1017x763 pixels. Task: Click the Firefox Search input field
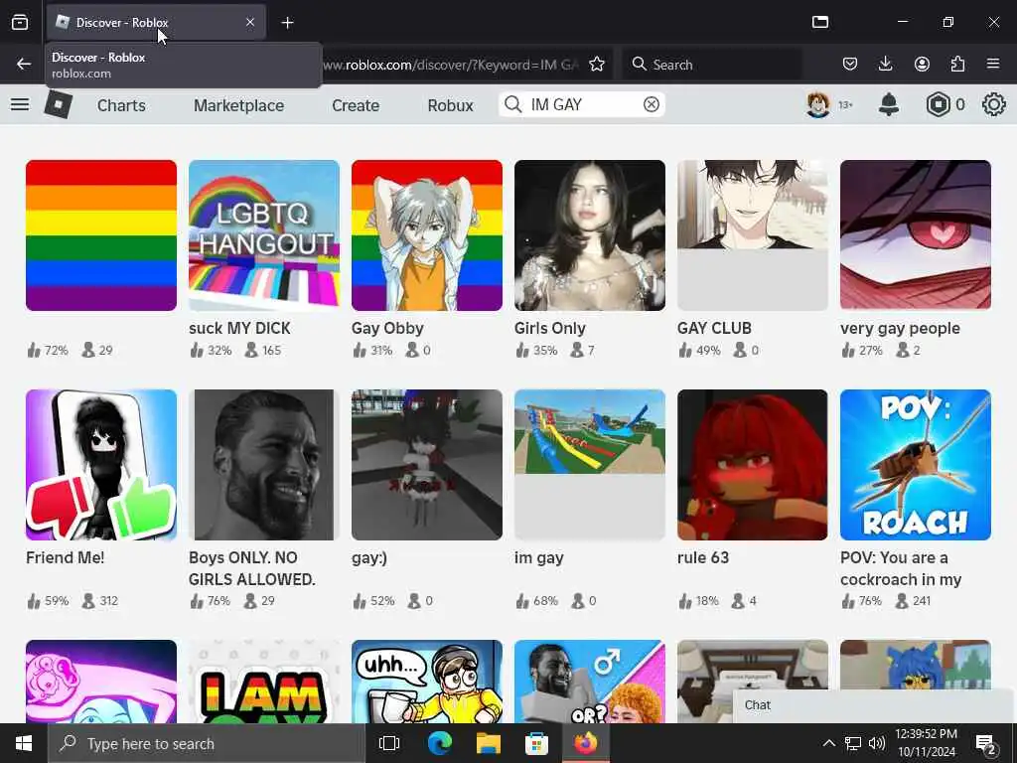click(x=712, y=65)
